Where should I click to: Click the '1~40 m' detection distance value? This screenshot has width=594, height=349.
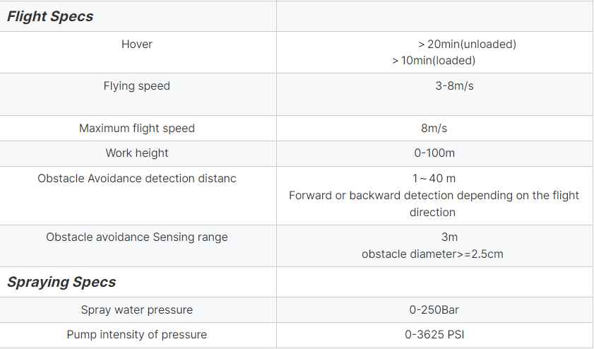tap(434, 179)
